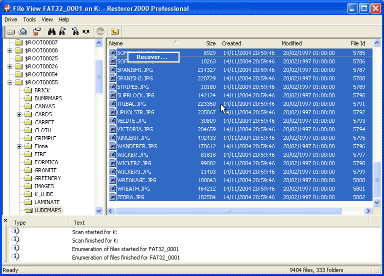Click the horizontal scrollbar right arrow

coord(368,211)
